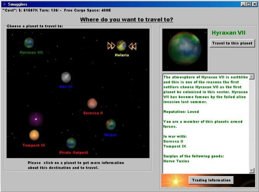Click the Smugglers title bar icon
Image resolution: width=259 pixels, height=192 pixels.
(x=5, y=4)
